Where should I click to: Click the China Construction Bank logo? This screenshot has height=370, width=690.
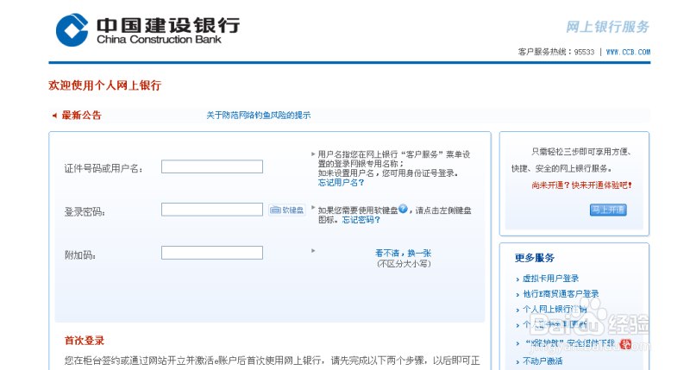[147, 30]
